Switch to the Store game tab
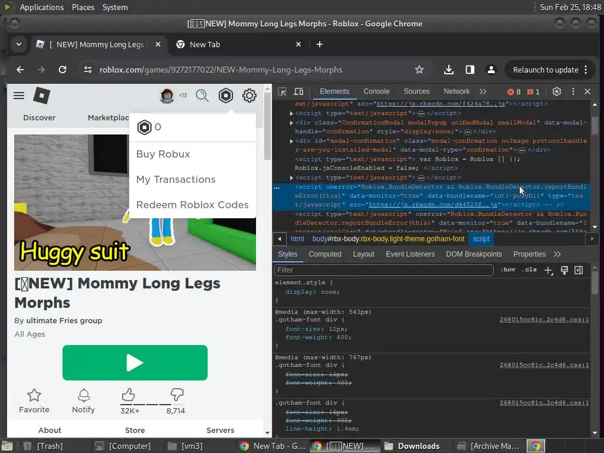 pyautogui.click(x=135, y=430)
